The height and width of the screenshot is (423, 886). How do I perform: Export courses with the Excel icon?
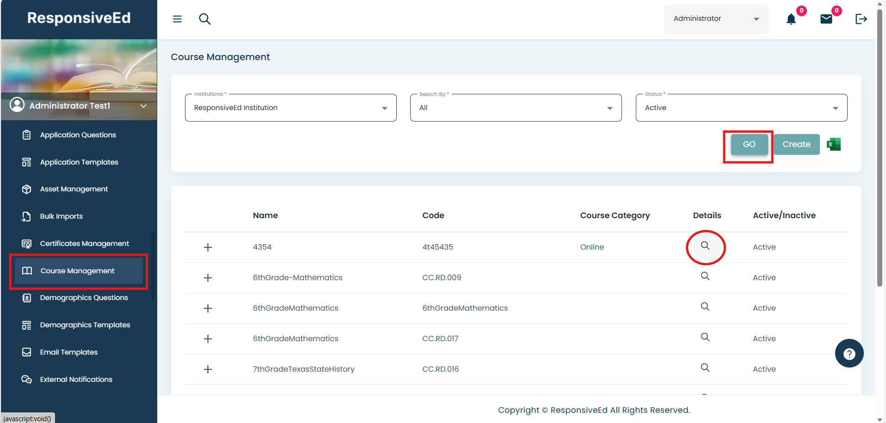[x=833, y=144]
